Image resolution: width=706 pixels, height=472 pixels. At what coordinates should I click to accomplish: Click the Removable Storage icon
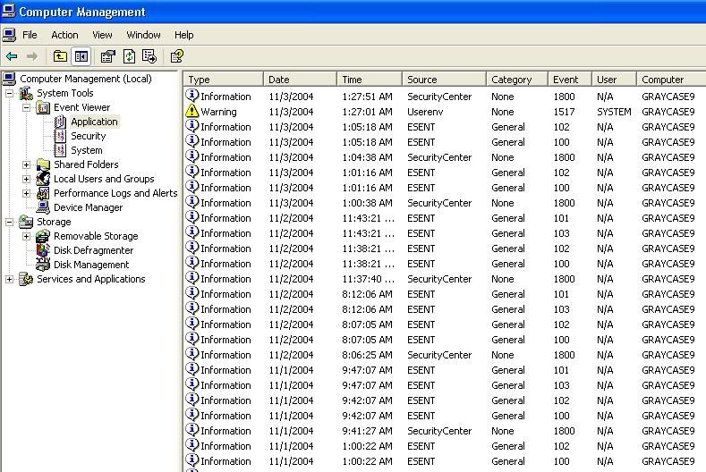[x=43, y=236]
